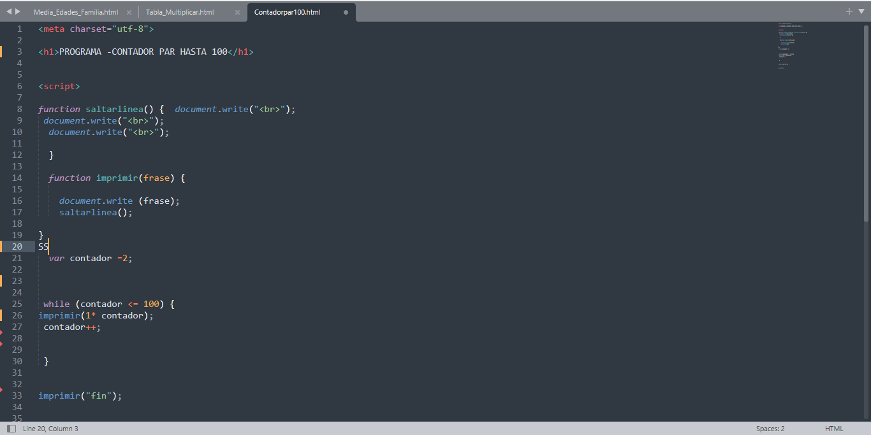Click the h1 heading text PROGRAMA -CONTADOR PAR HASTA 100
The height and width of the screenshot is (435, 871).
point(143,52)
